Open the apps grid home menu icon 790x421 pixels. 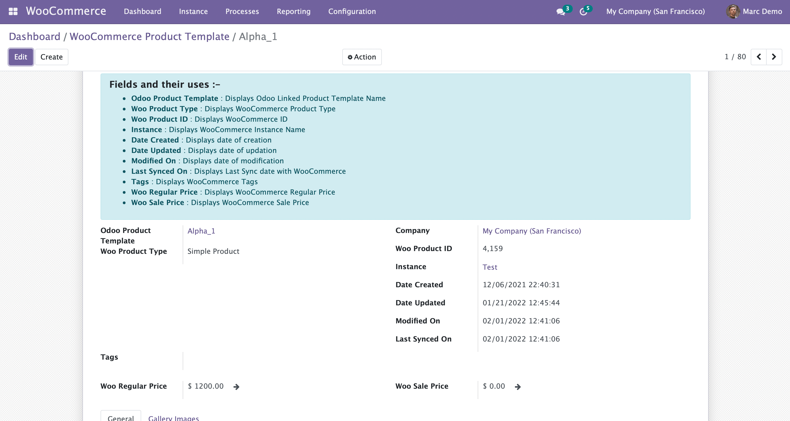13,12
